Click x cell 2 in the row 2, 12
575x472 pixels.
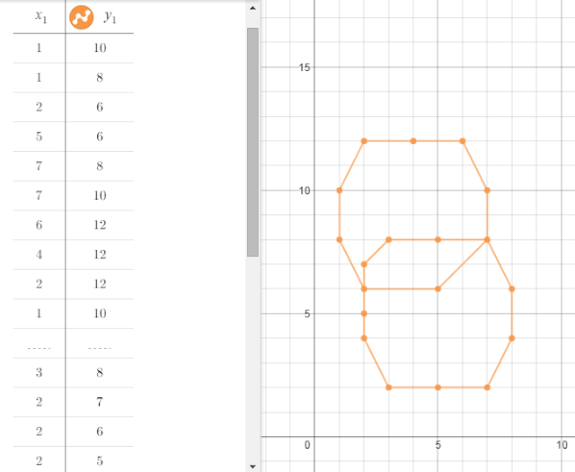[40, 284]
